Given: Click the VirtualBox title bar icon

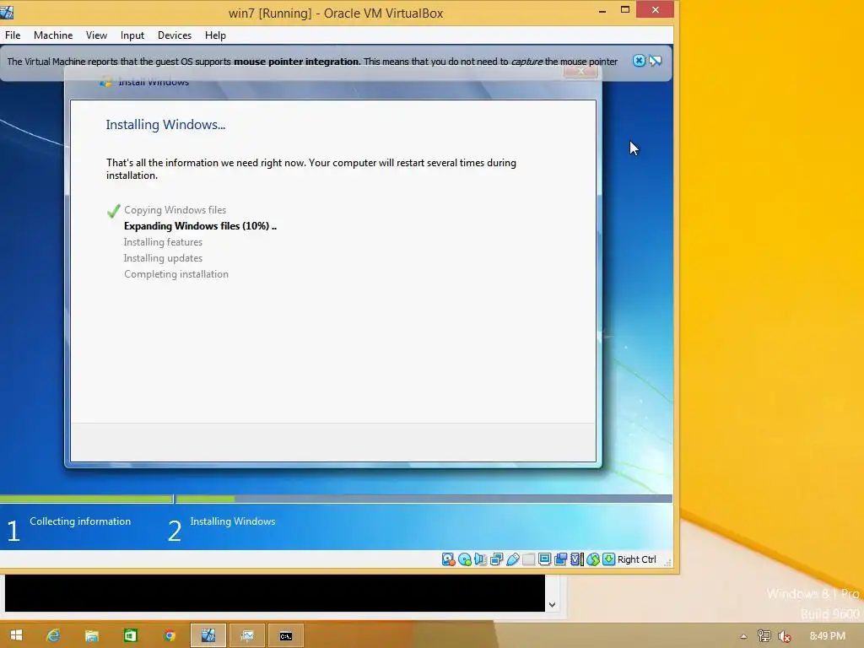Looking at the screenshot, I should 7,12.
